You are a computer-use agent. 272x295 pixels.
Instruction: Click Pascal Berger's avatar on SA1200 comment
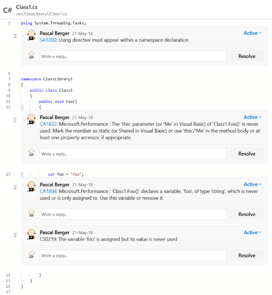coord(32,36)
